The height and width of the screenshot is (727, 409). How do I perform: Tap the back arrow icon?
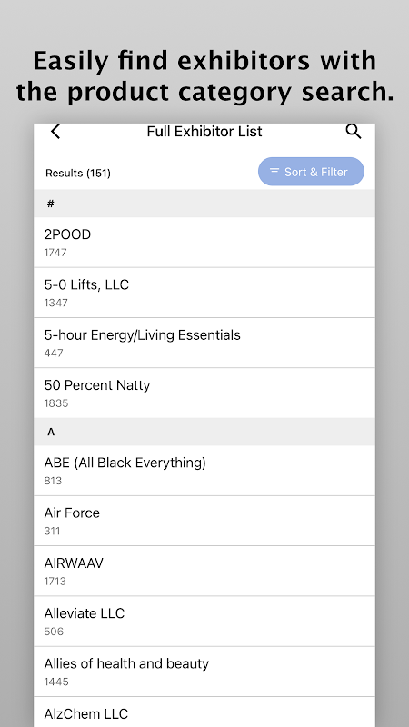(55, 132)
